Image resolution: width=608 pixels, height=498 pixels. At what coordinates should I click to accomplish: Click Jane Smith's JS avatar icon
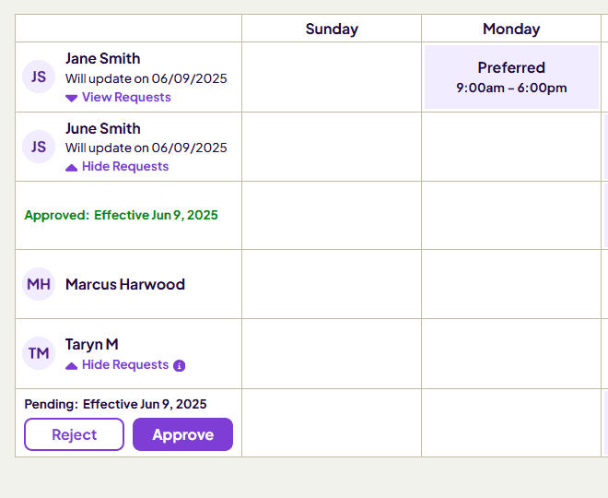click(39, 77)
